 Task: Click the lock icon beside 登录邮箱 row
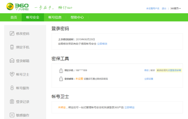(x=61, y=79)
